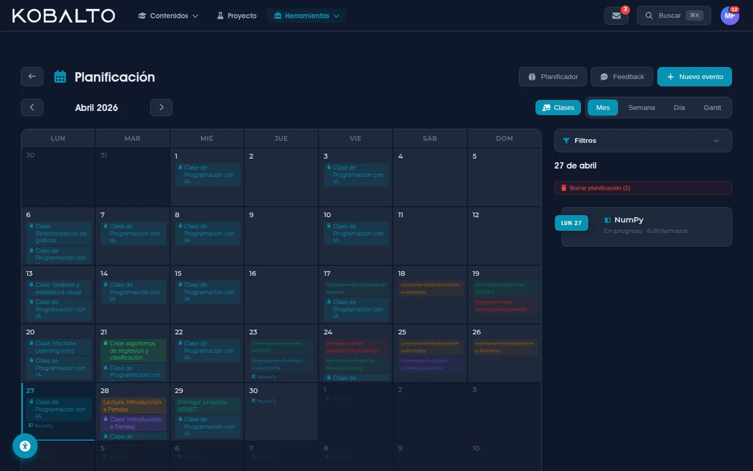Go to the previous month
Screen dimensions: 753x471
(32, 107)
